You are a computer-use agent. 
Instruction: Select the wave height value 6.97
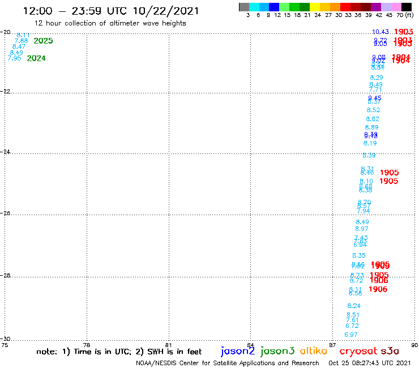[x=351, y=335]
